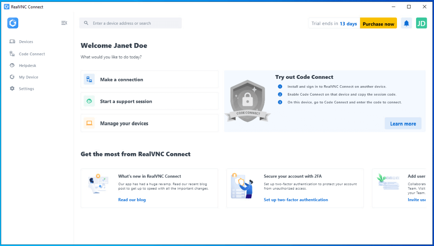Click the Code Connect shield badge image
This screenshot has width=434, height=246.
248,101
